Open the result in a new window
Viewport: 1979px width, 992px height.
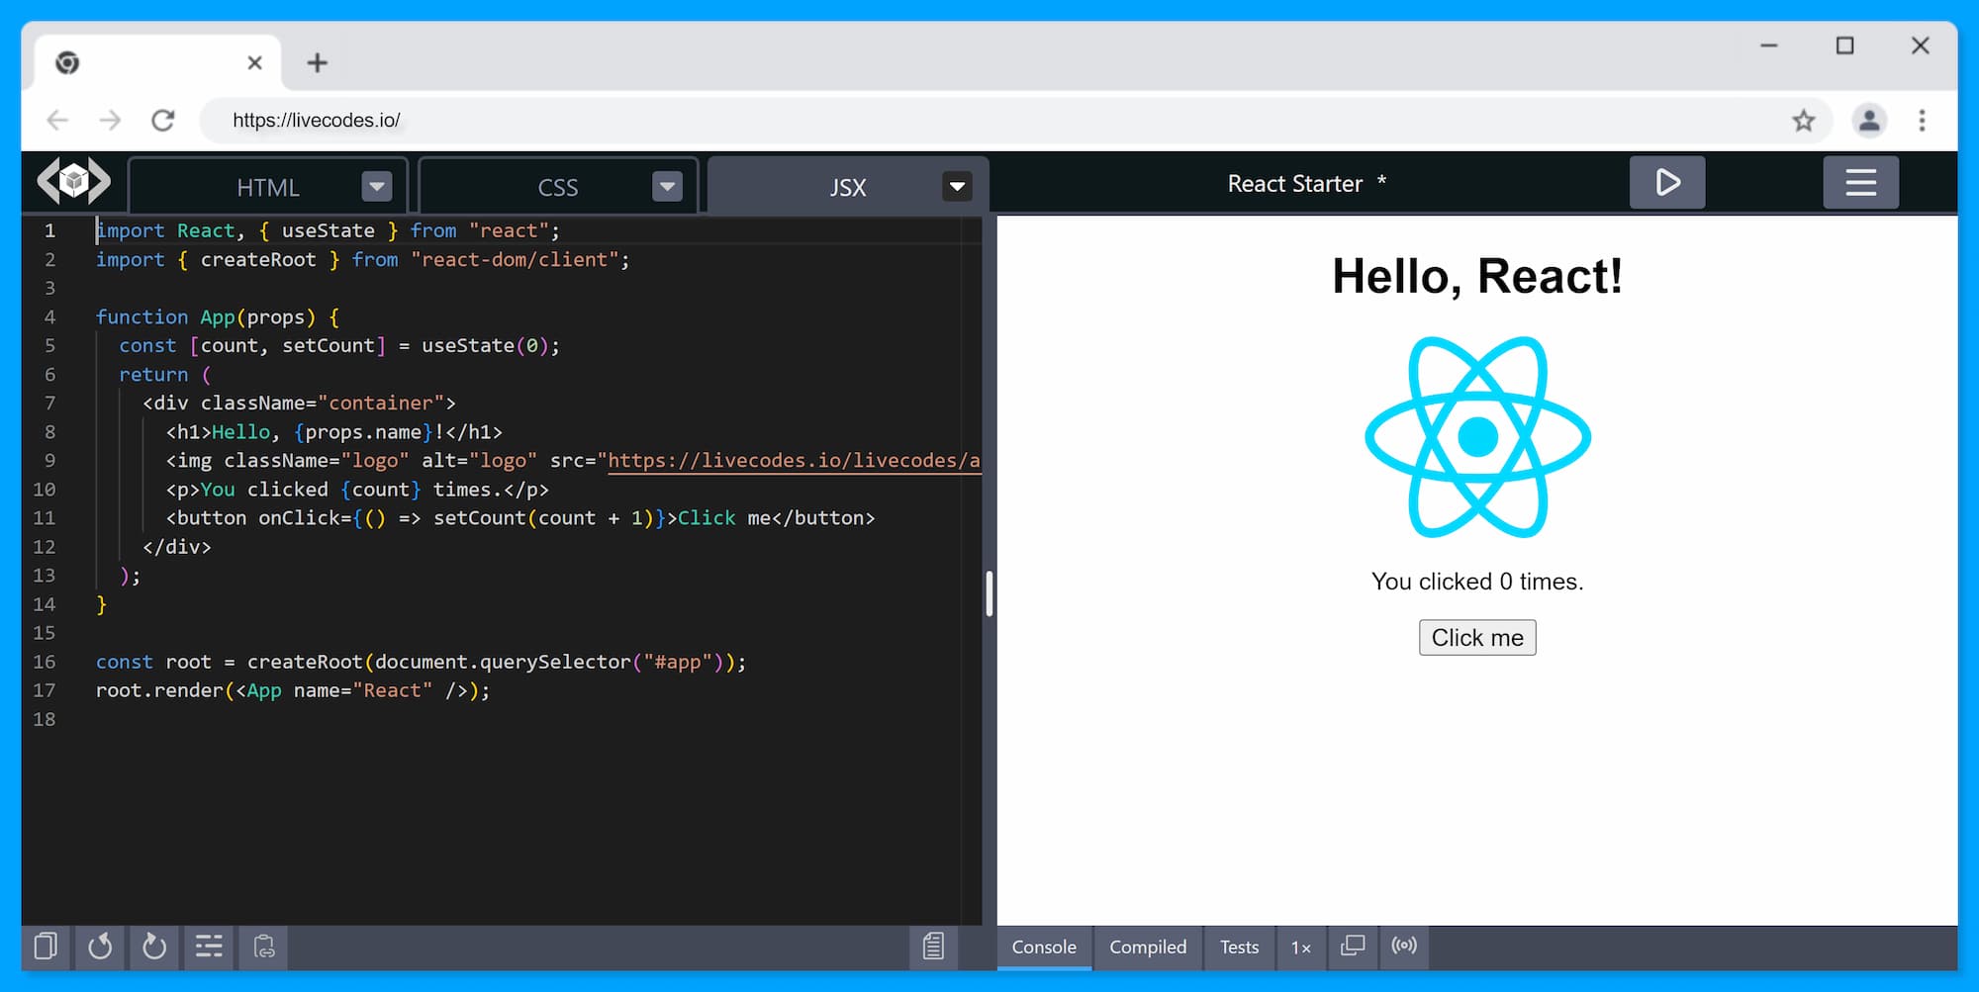(1353, 947)
